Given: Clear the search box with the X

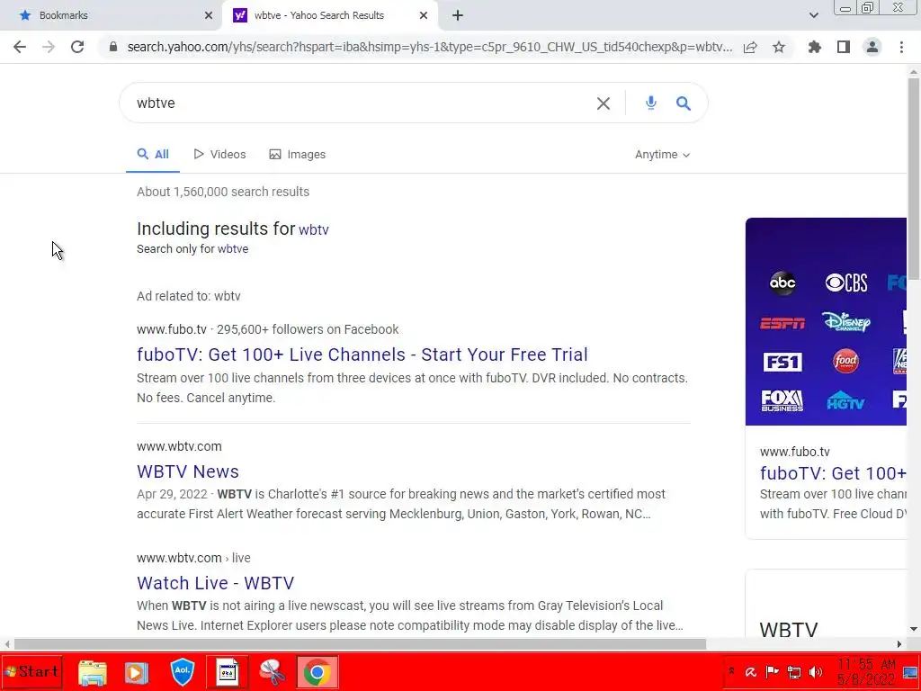Looking at the screenshot, I should (604, 103).
